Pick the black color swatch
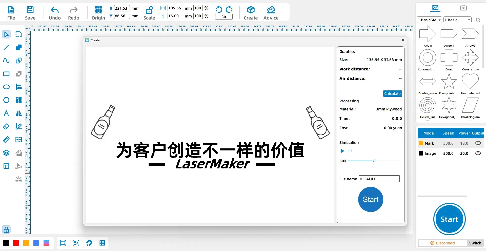This screenshot has width=486, height=251. [x=6, y=243]
